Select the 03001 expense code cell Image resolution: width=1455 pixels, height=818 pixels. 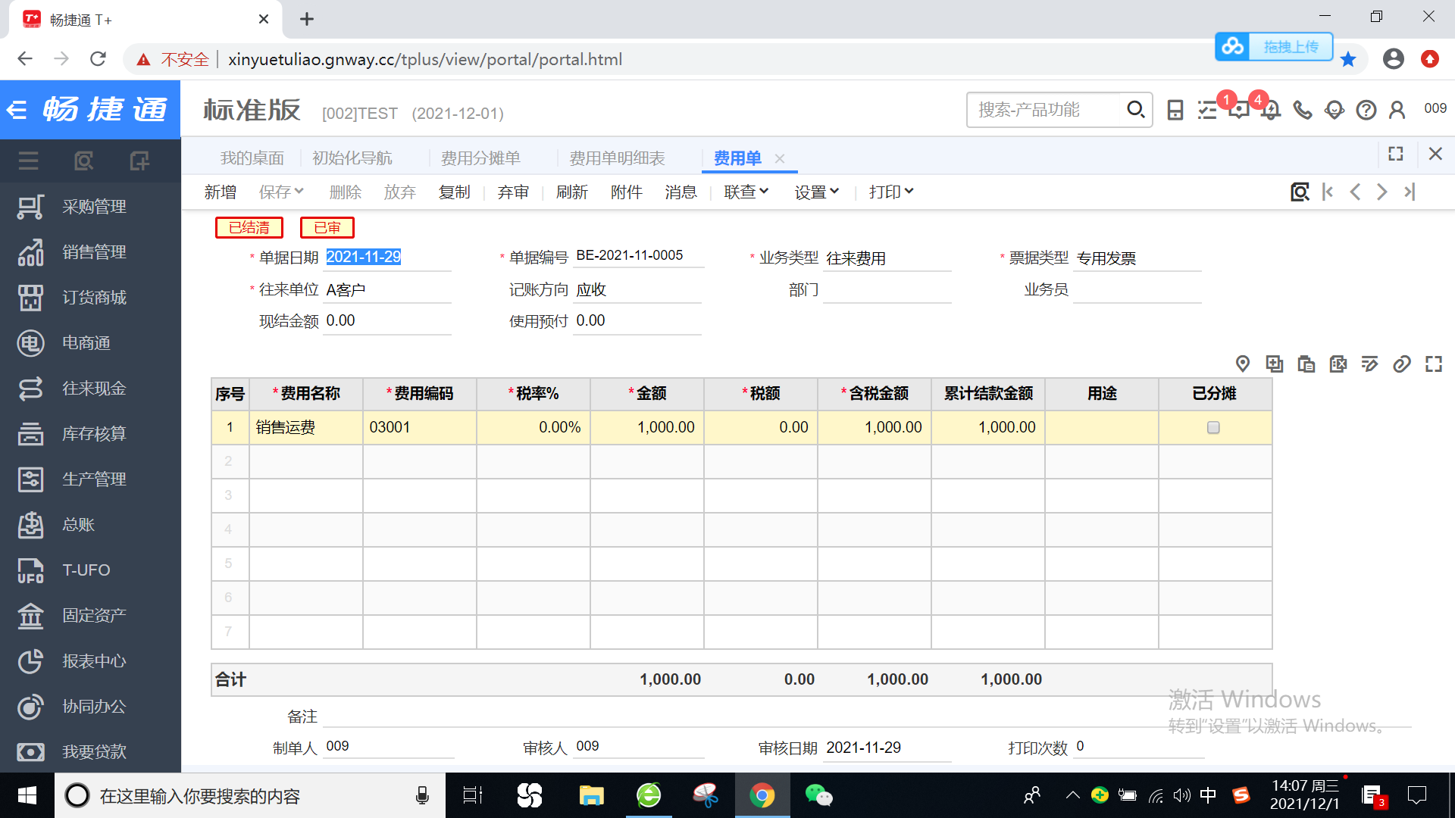(420, 428)
